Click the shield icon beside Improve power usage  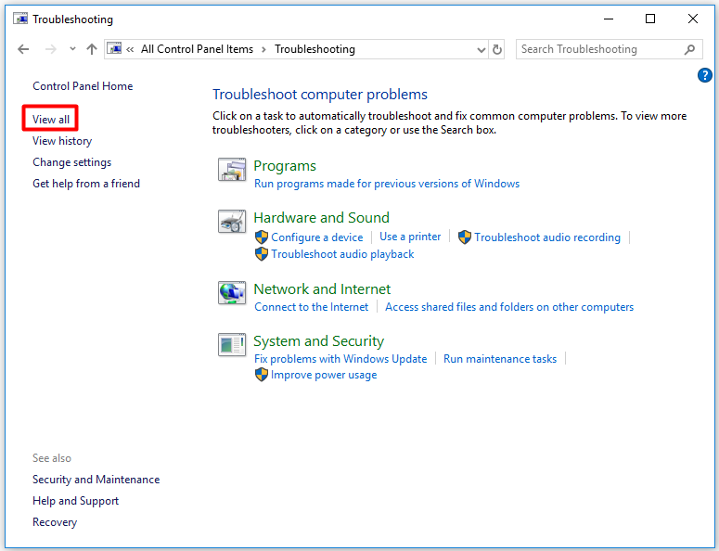pos(262,375)
